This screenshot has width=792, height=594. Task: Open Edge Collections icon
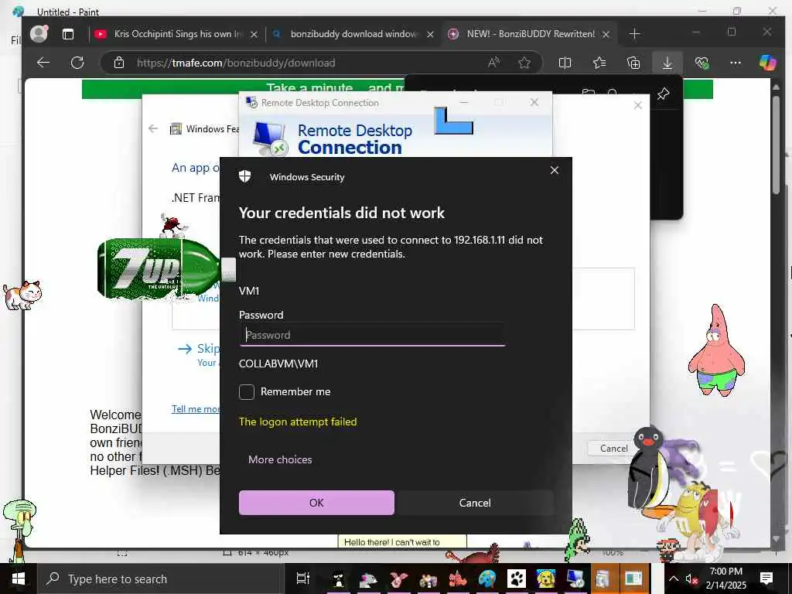pos(633,63)
